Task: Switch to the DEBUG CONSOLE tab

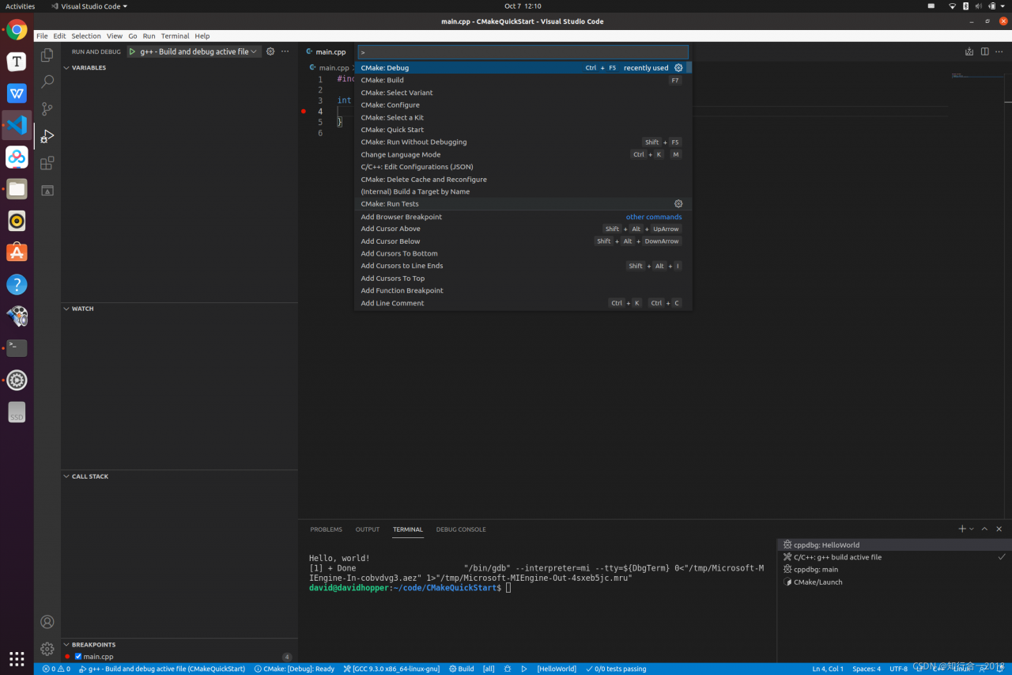Action: point(461,529)
